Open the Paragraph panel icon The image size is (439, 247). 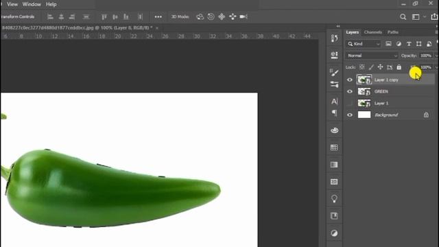334,113
